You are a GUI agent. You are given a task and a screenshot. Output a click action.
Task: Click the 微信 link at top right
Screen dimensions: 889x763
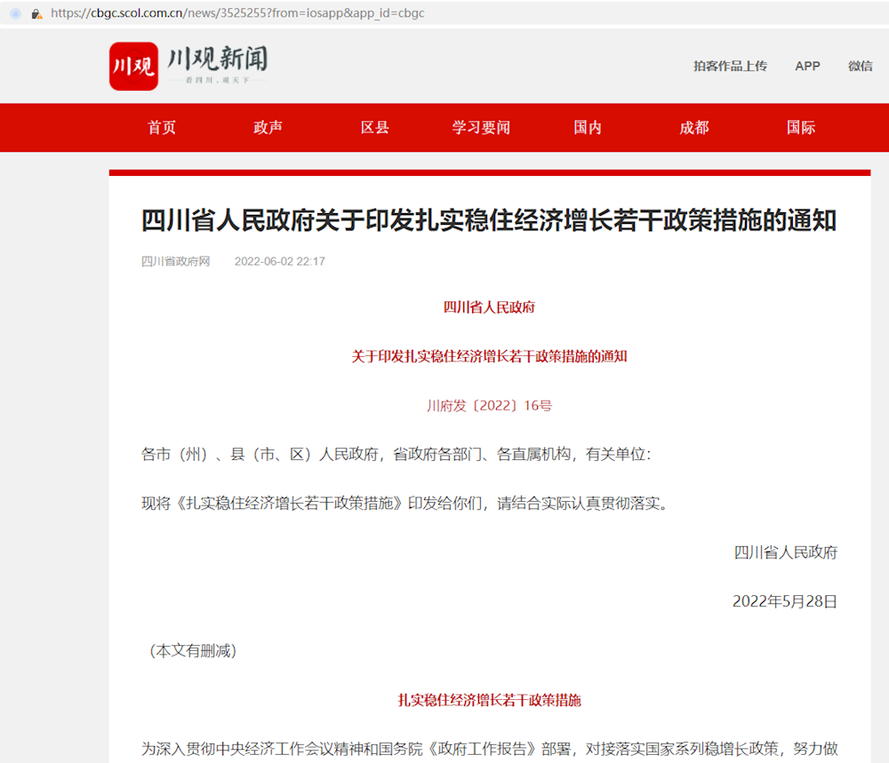(x=860, y=67)
